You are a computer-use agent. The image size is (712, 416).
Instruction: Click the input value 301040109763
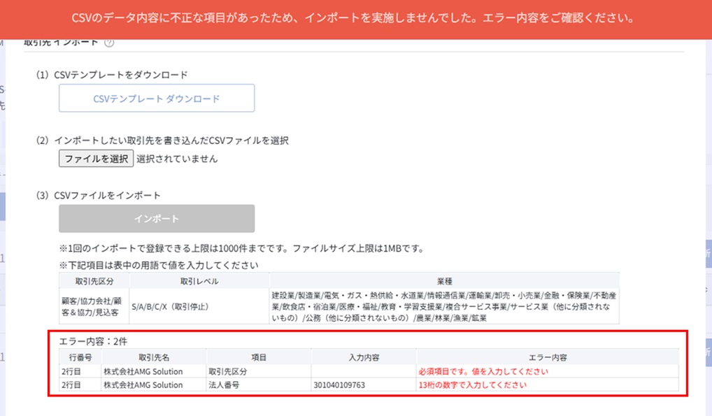click(x=339, y=385)
